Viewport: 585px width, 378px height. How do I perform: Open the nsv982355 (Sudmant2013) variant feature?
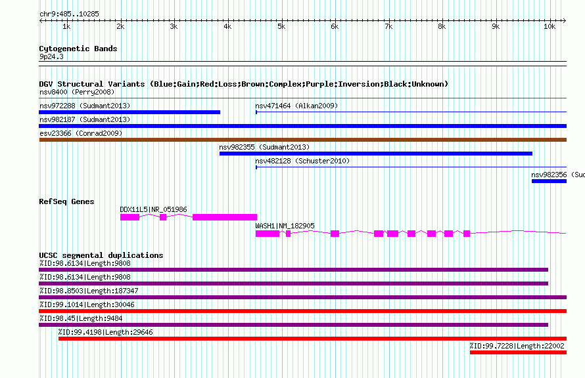(x=376, y=154)
